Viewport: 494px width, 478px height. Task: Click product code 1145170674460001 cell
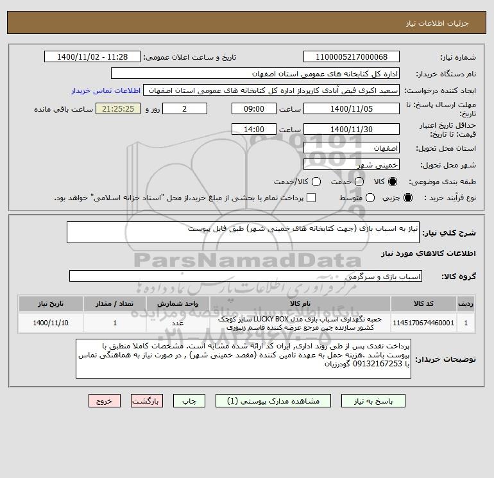pos(423,323)
